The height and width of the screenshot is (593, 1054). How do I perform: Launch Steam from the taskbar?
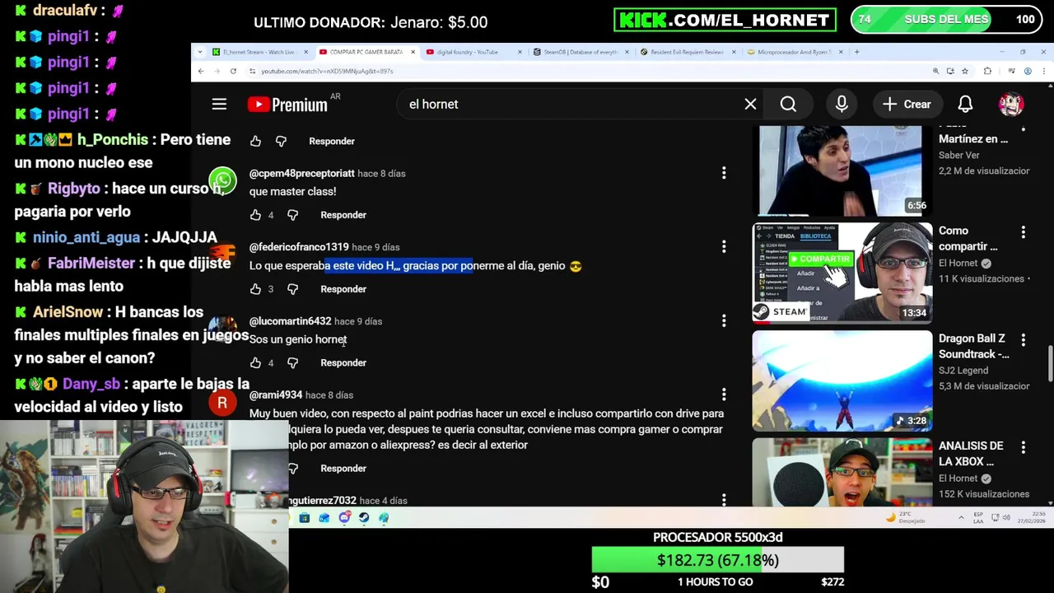click(364, 518)
